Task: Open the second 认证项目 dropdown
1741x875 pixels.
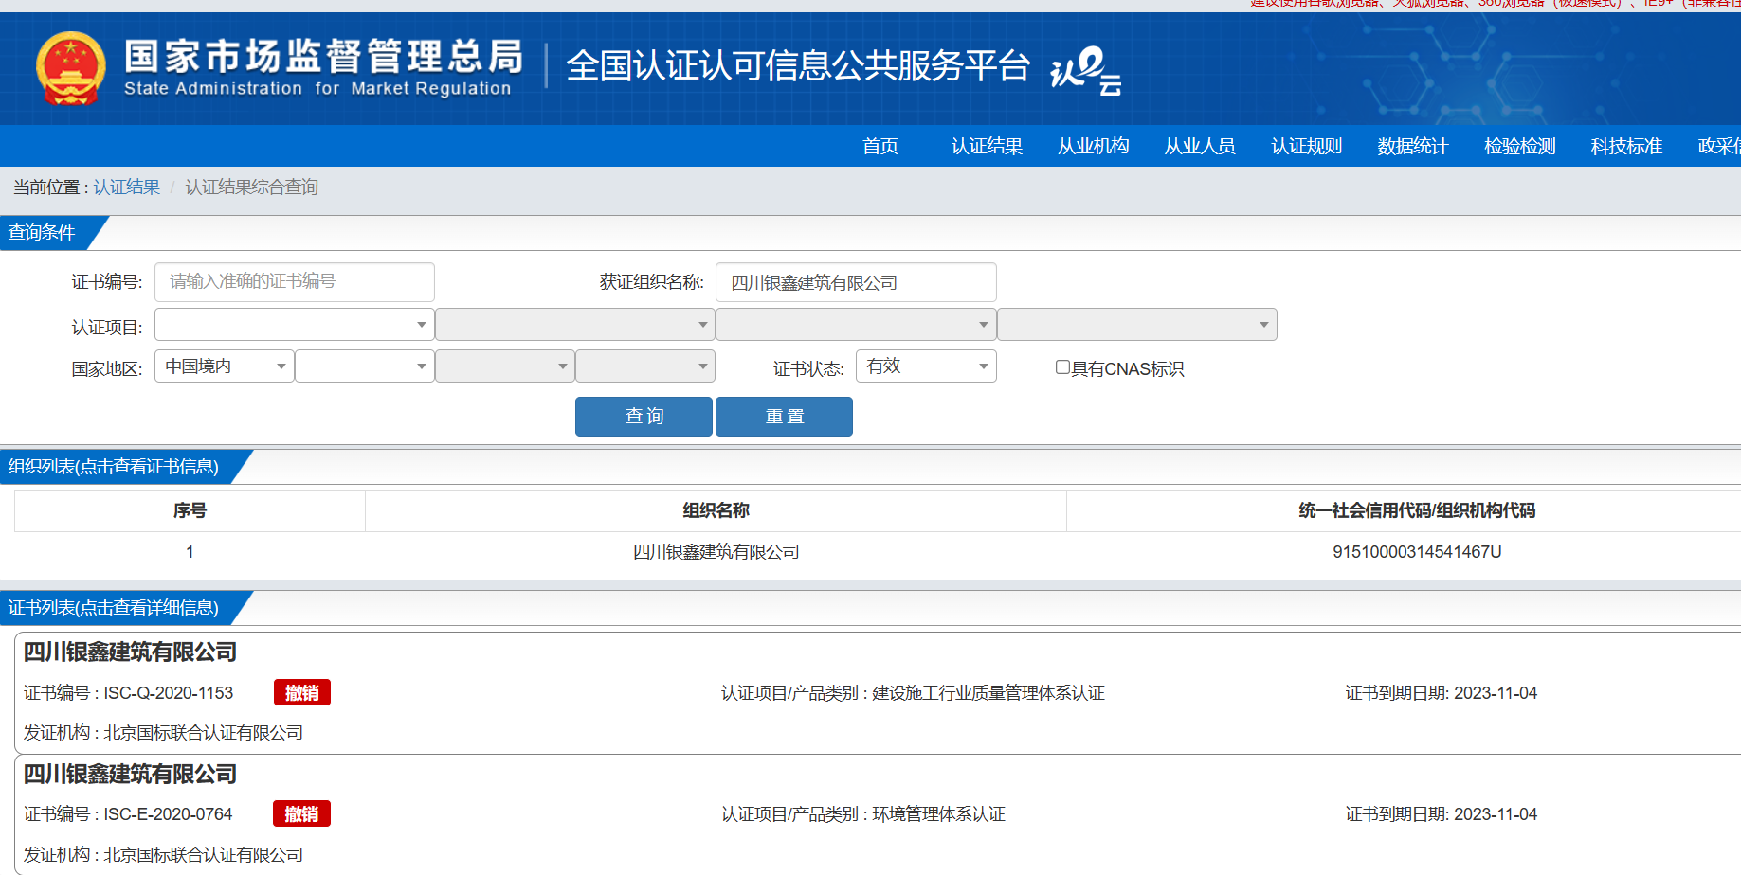Action: pos(575,325)
